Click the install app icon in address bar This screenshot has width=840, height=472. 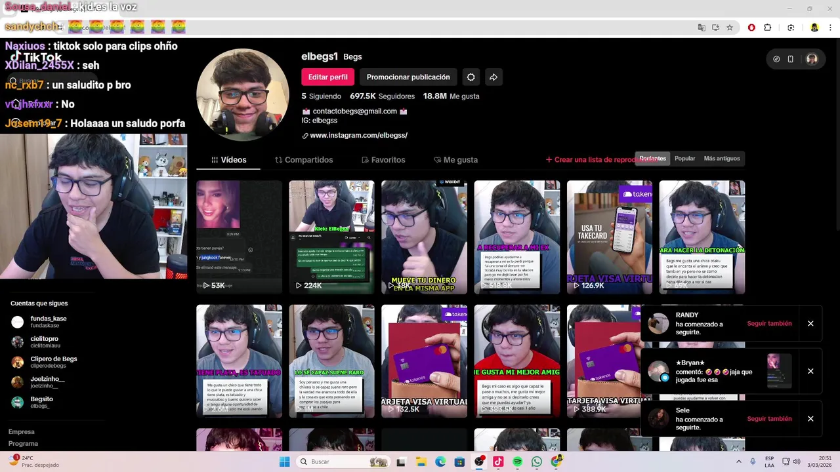coord(715,28)
